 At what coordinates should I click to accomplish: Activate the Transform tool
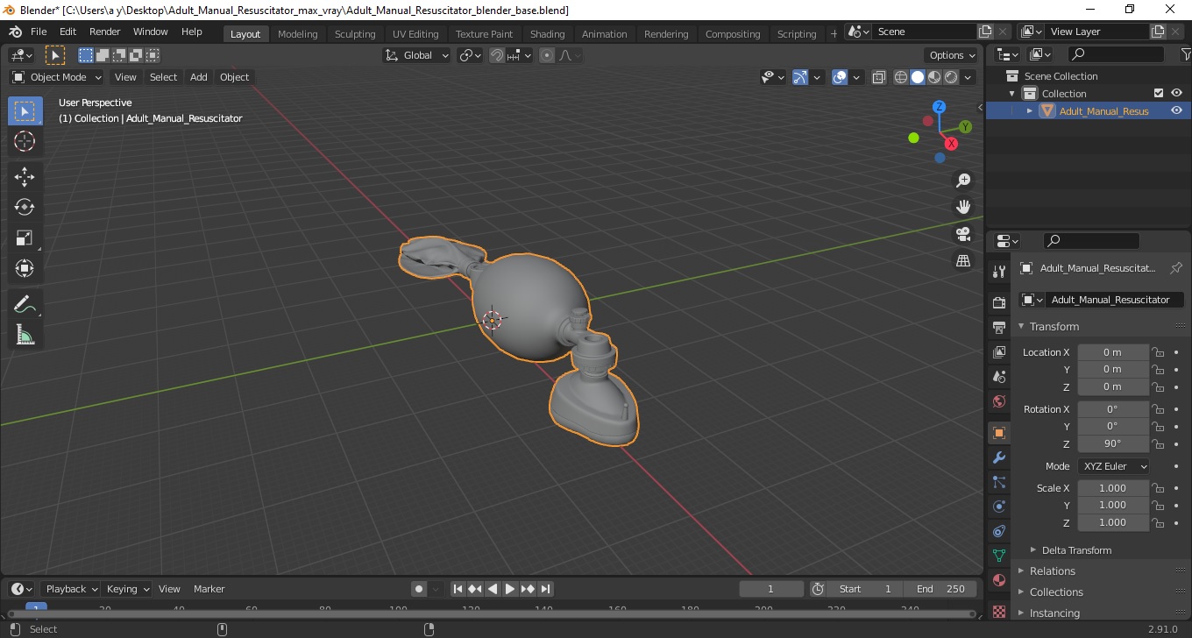point(25,268)
